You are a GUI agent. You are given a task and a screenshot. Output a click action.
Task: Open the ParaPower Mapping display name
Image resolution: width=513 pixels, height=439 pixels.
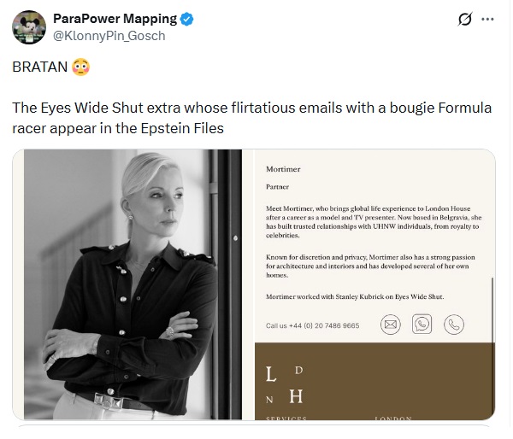click(x=115, y=19)
